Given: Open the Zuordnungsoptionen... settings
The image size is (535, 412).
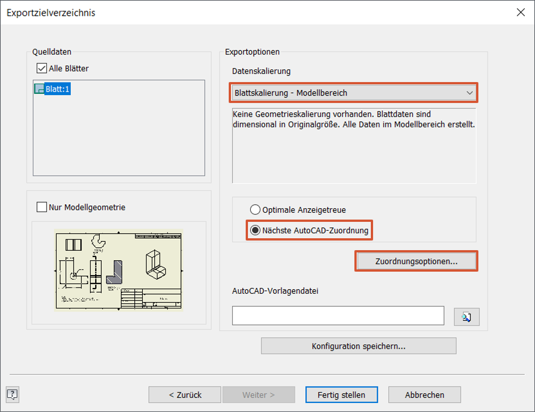Looking at the screenshot, I should point(416,261).
